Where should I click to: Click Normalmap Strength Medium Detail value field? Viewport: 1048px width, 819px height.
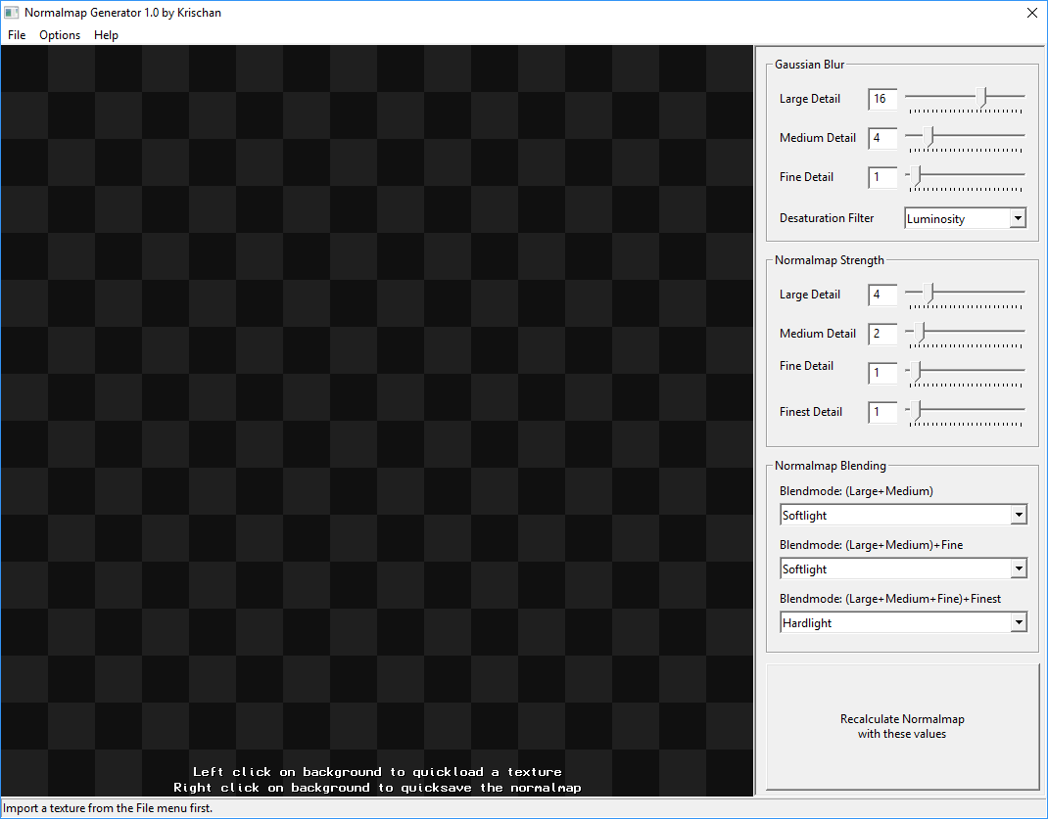coord(882,334)
